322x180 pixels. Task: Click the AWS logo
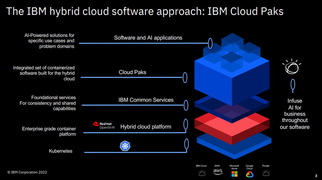click(x=218, y=172)
